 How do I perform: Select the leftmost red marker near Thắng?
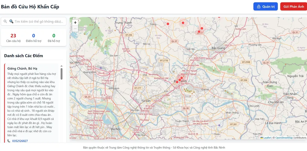click(x=168, y=24)
